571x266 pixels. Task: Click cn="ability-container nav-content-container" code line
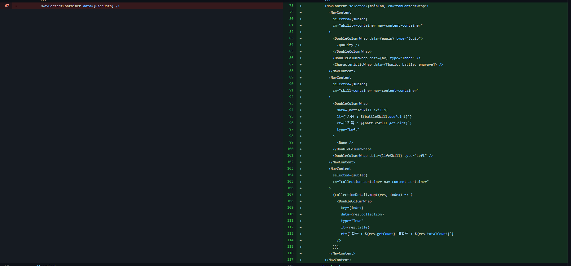(x=378, y=25)
